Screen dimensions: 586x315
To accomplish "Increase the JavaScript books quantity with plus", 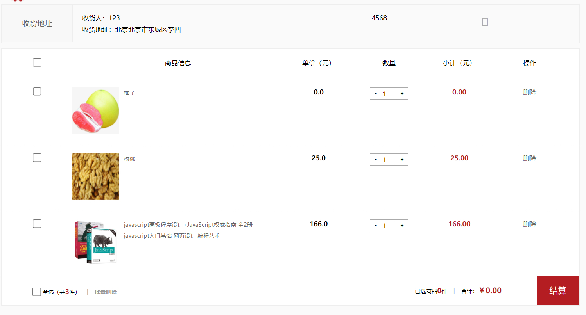I will pos(402,225).
